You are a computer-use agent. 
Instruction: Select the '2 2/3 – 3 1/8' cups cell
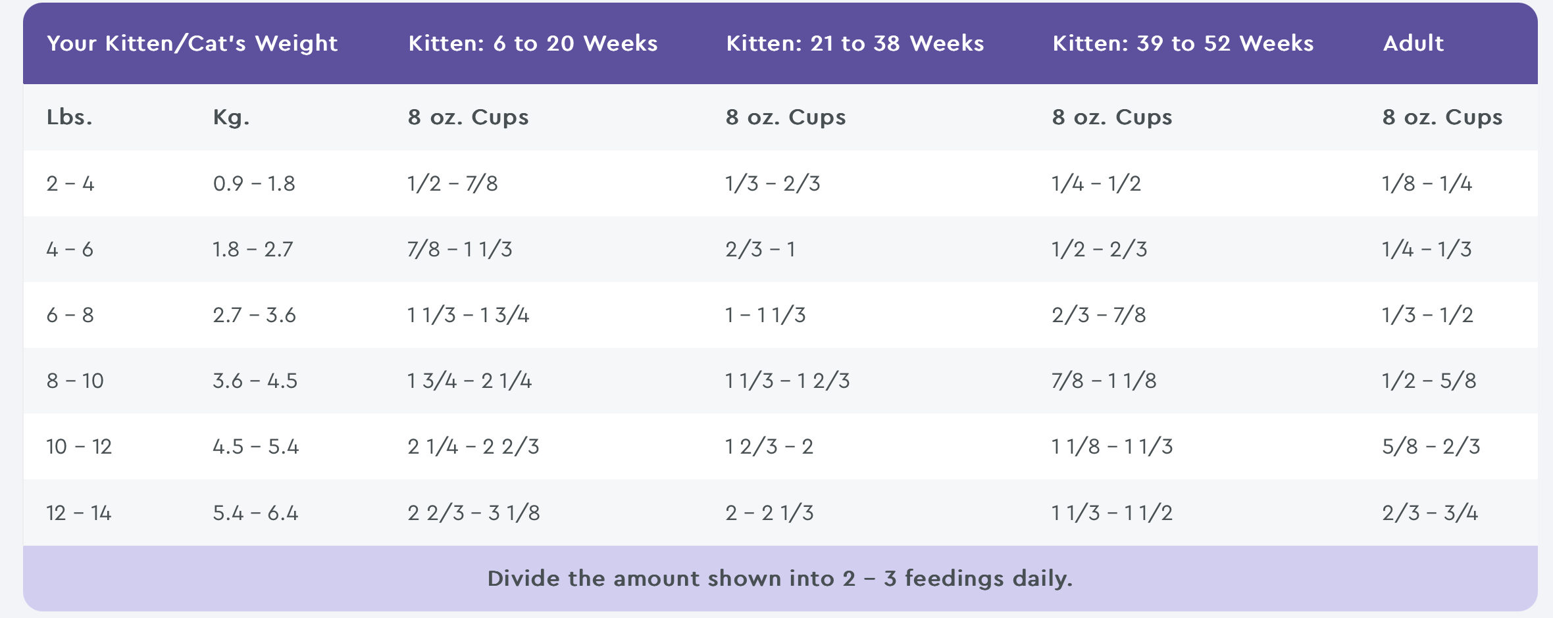(x=474, y=513)
